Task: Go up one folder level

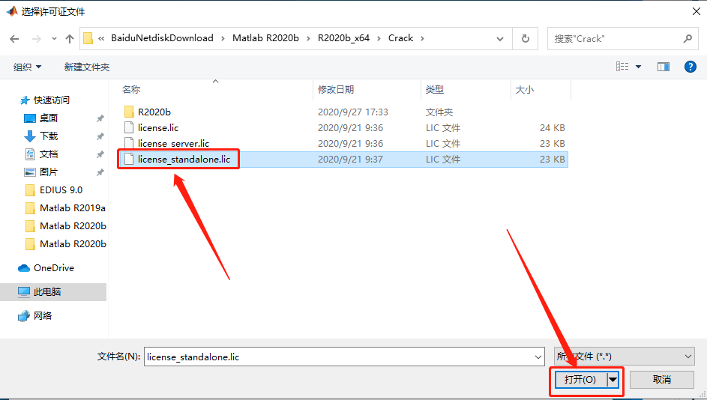Action: [x=70, y=39]
